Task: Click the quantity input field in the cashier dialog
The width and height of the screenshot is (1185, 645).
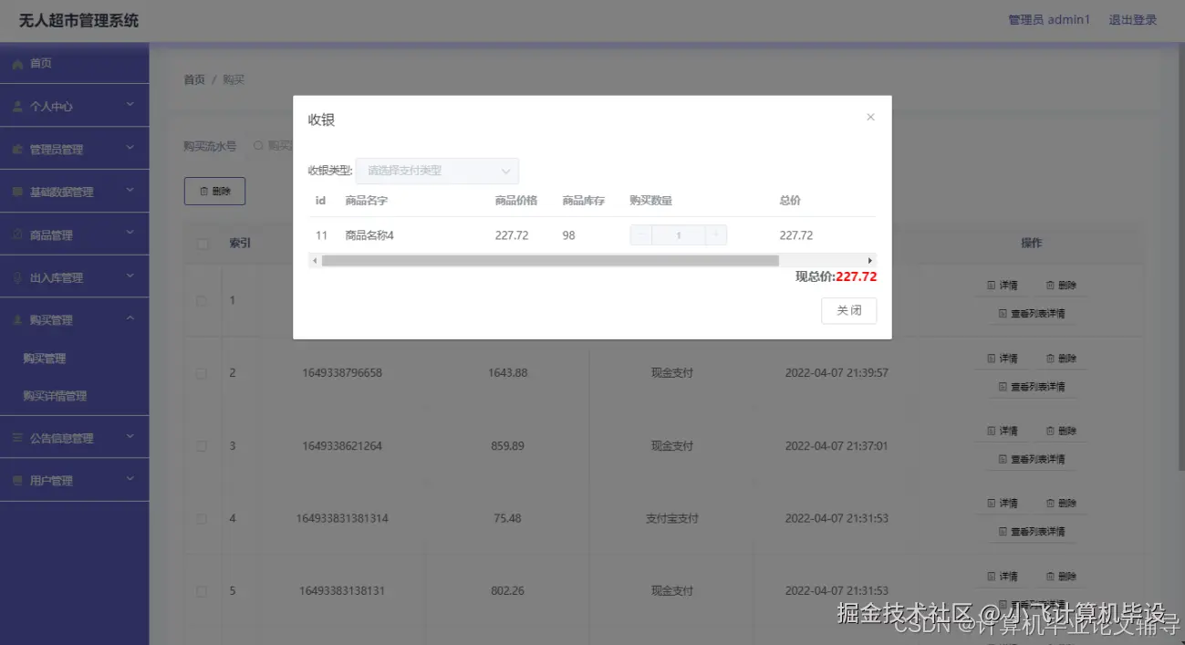Action: click(x=679, y=234)
